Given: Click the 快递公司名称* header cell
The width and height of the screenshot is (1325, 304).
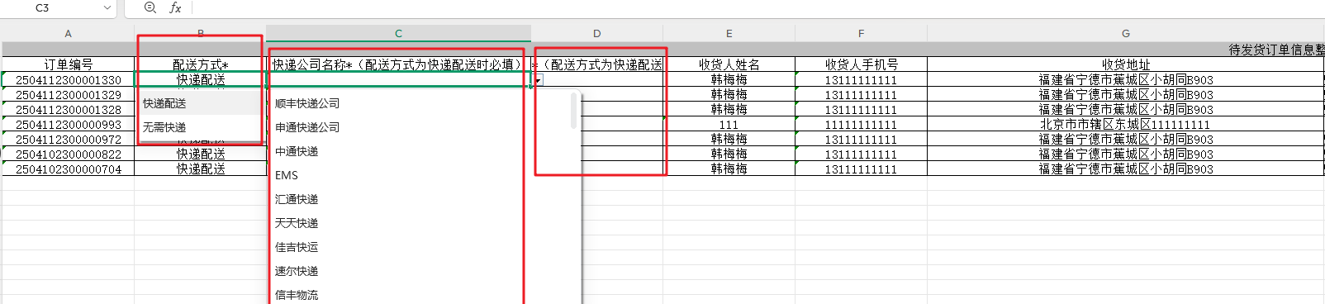Looking at the screenshot, I should (398, 64).
